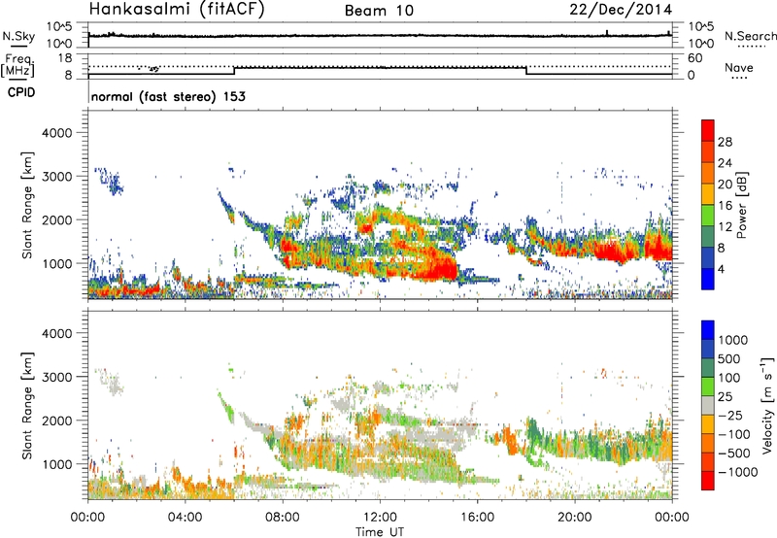Click the 'Power [dB]' colorbar label
This screenshot has height=538, width=777.
pos(741,205)
